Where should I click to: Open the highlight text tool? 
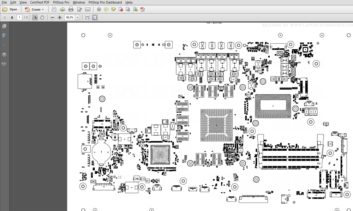113,9
